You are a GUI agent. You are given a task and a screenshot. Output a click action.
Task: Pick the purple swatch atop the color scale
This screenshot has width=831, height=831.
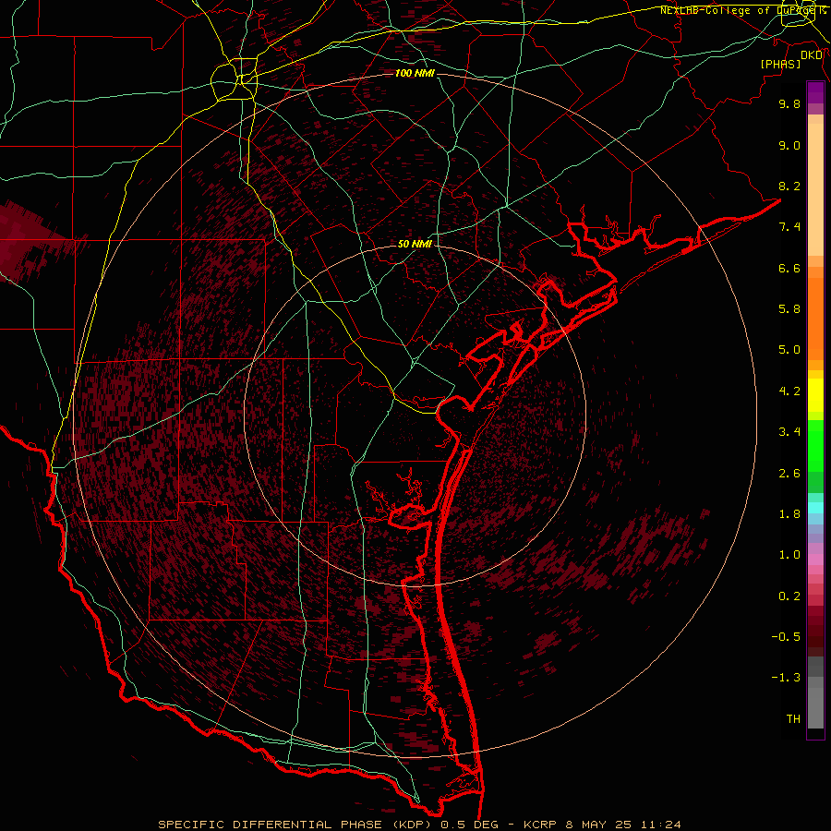(815, 92)
